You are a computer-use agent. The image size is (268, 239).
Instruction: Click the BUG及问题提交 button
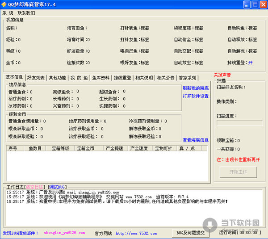point(191,233)
